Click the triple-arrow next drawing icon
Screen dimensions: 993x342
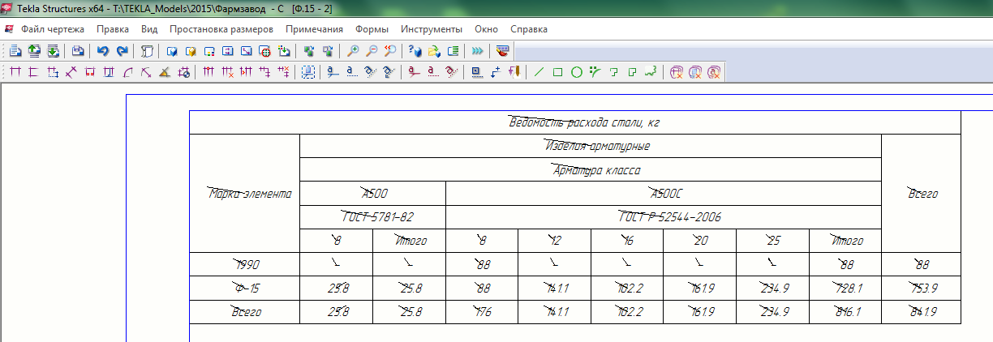pos(478,50)
